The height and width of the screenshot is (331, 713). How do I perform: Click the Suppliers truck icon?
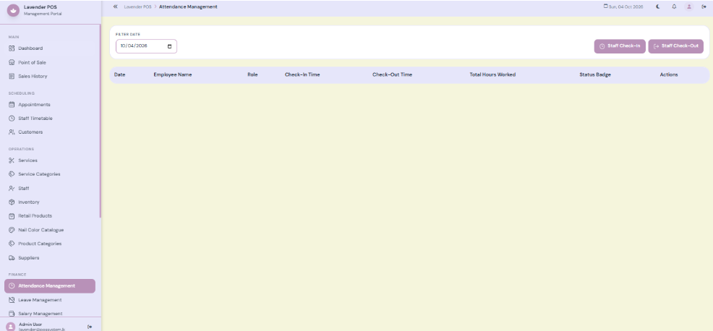pyautogui.click(x=12, y=258)
